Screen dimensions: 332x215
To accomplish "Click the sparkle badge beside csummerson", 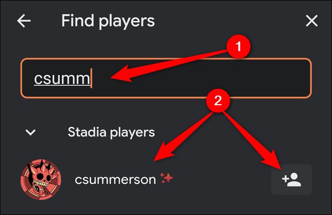I will (x=166, y=178).
